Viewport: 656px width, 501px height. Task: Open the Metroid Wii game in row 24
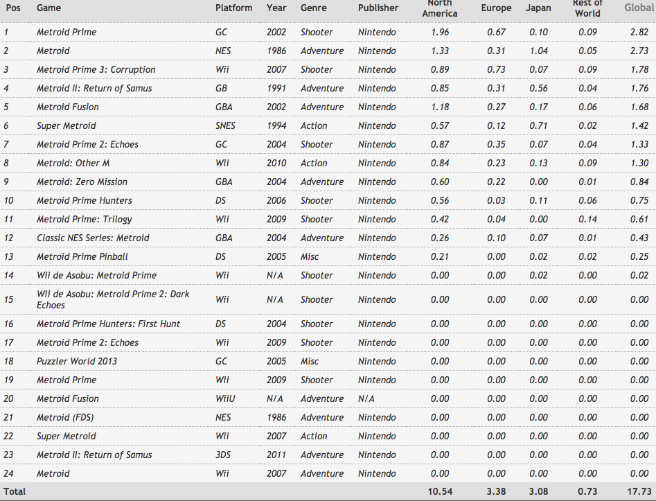53,474
